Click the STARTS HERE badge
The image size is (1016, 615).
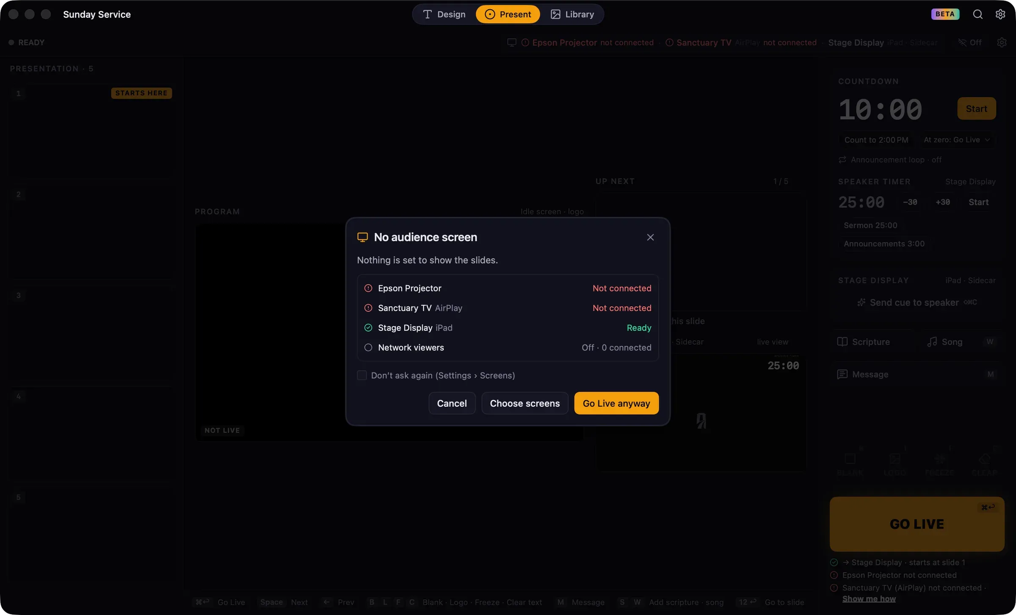(141, 93)
